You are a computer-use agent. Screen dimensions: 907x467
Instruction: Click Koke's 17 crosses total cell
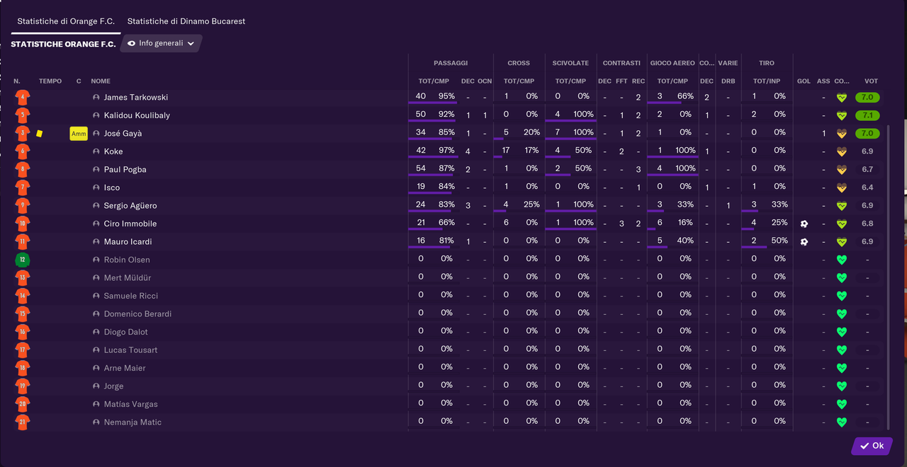coord(506,150)
